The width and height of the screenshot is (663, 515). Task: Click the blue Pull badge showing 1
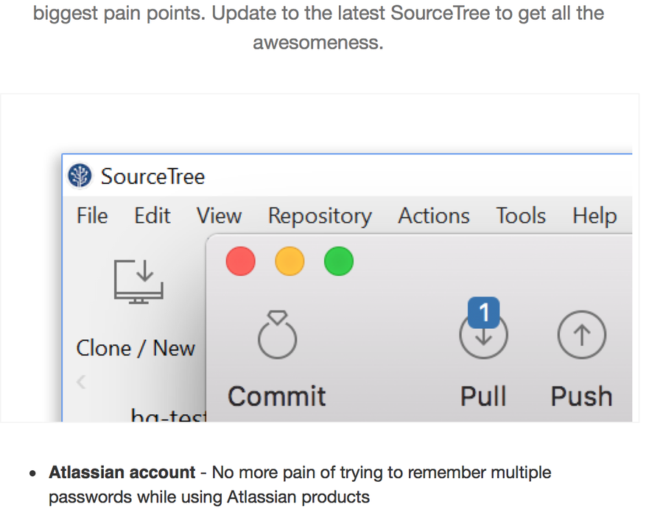click(x=484, y=313)
